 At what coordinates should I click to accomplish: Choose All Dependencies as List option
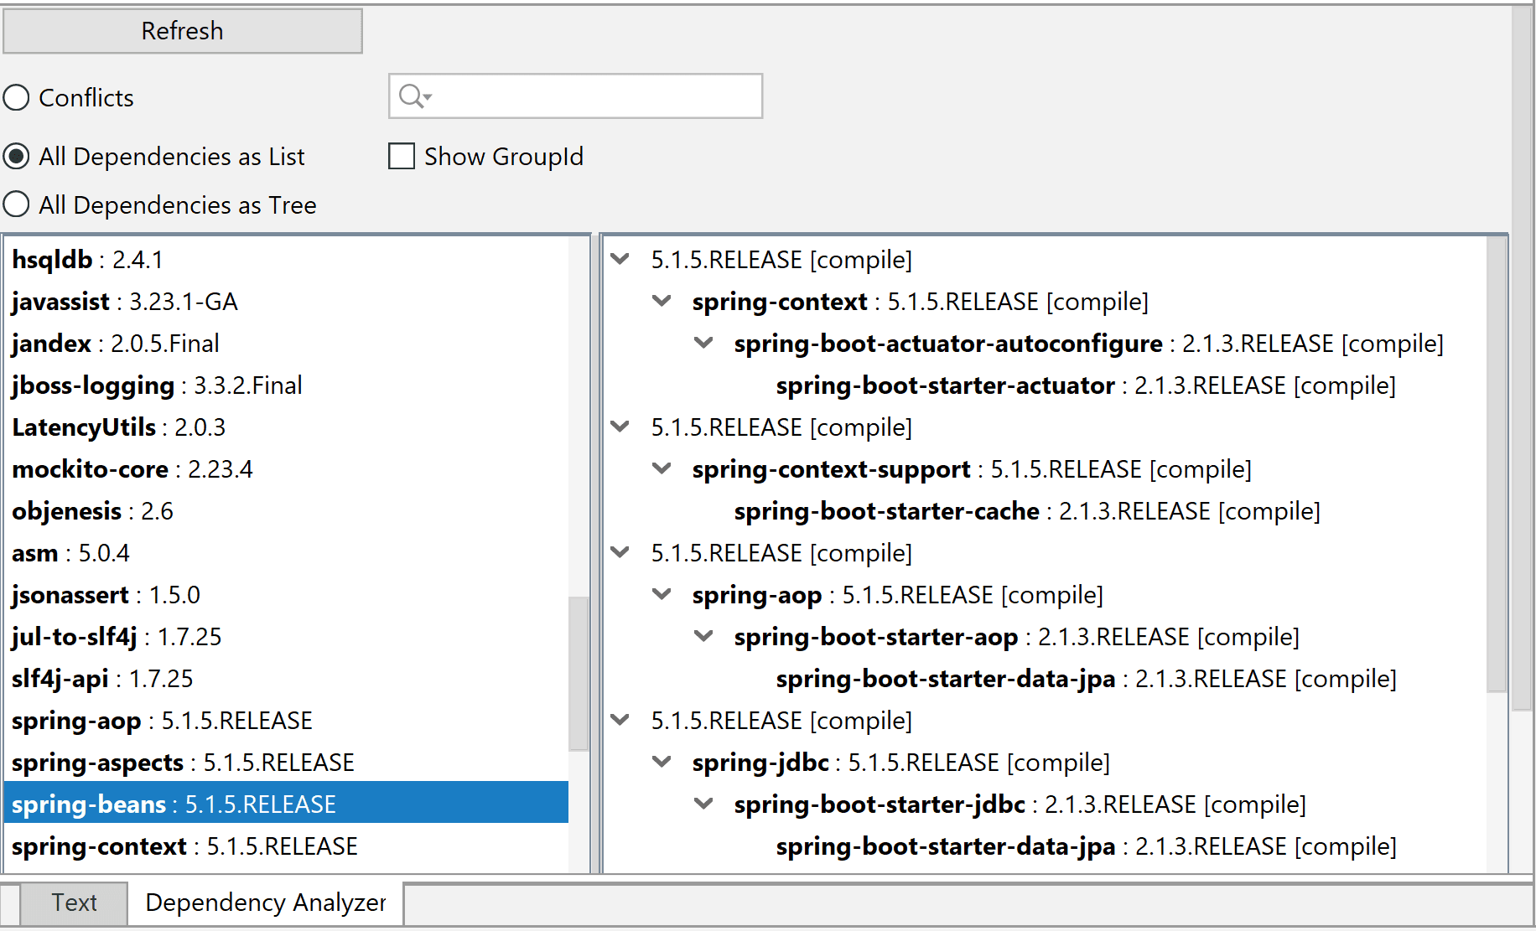(x=17, y=157)
